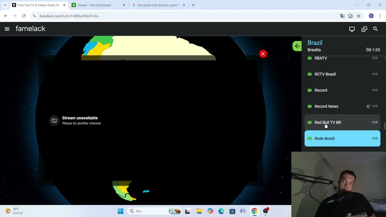This screenshot has height=217, width=386.
Task: Open the famelack hamburger menu
Action: tap(7, 29)
